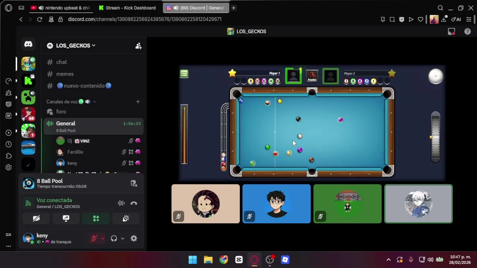477x268 pixels.
Task: Select Fardillo in voice participants
Action: click(98, 152)
